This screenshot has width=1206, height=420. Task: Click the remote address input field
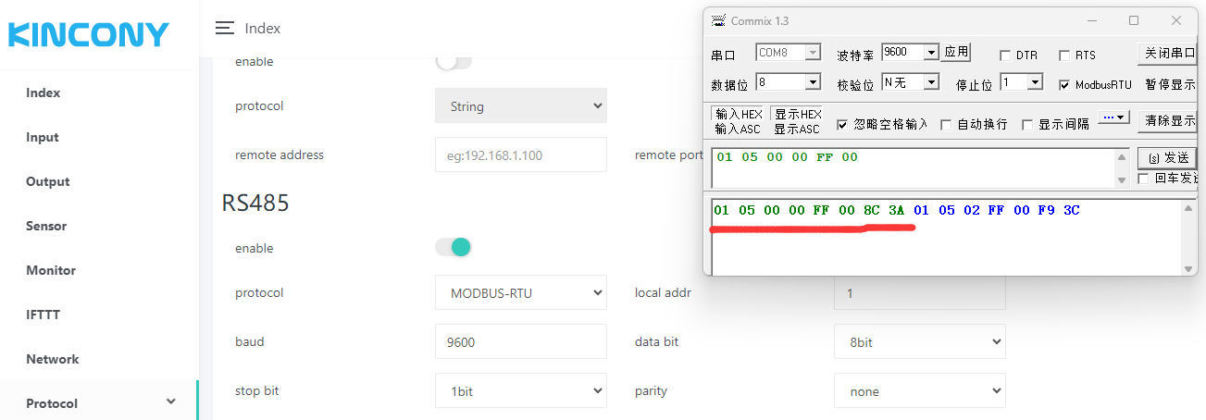point(520,155)
